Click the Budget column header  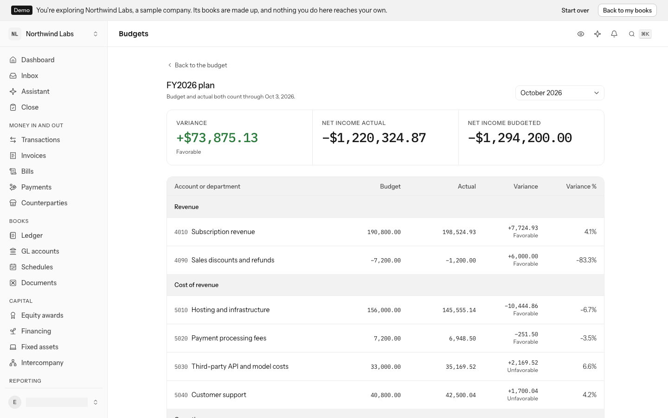[390, 186]
